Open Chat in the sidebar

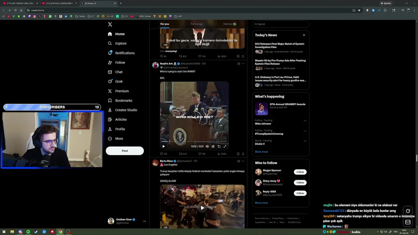[x=115, y=72]
